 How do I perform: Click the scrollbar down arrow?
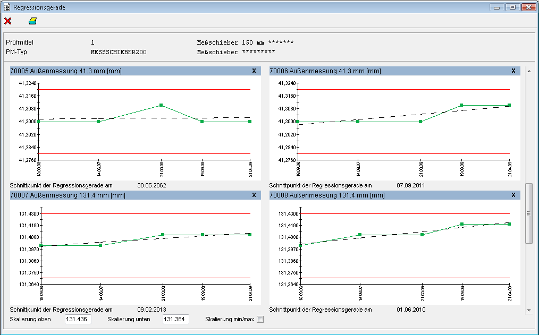[x=529, y=310]
